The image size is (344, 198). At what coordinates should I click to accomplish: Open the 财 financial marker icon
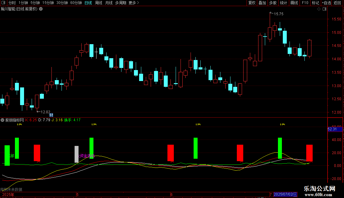tap(51, 115)
